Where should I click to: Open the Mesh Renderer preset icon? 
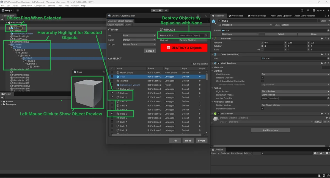point(325,63)
